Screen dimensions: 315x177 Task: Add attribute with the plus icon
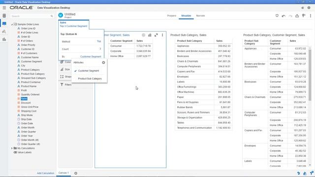coord(103,62)
